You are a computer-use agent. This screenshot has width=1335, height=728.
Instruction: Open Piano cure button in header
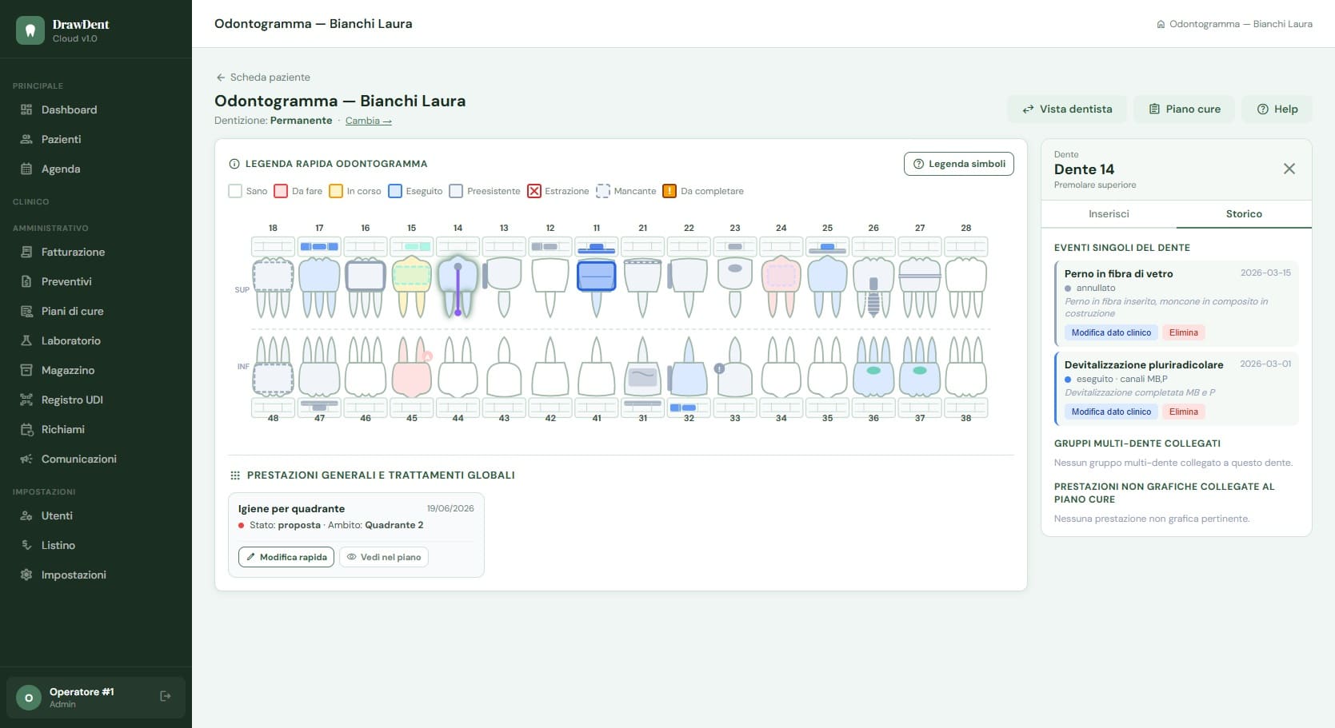click(x=1184, y=109)
